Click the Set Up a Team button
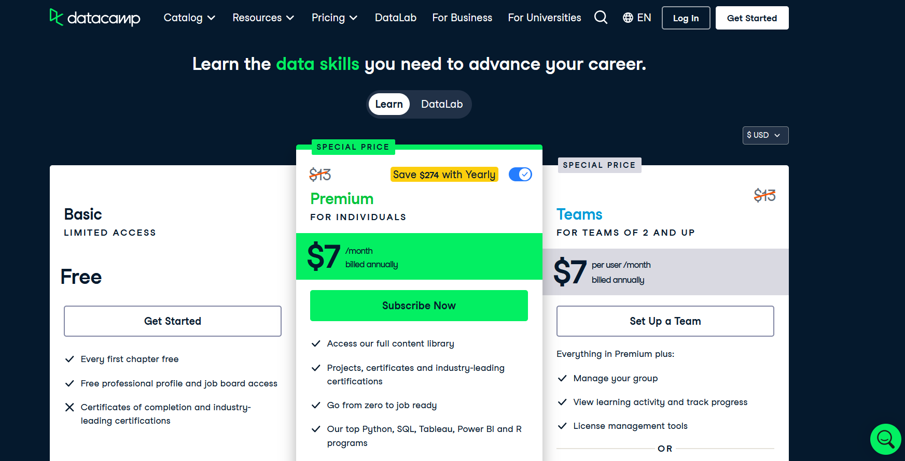 coord(665,321)
